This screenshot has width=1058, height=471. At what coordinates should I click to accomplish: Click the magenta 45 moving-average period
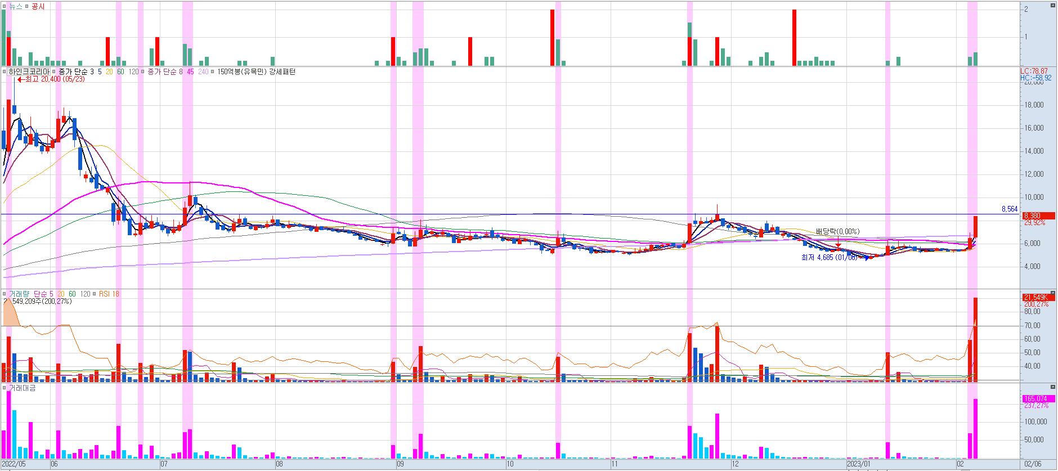pyautogui.click(x=190, y=71)
